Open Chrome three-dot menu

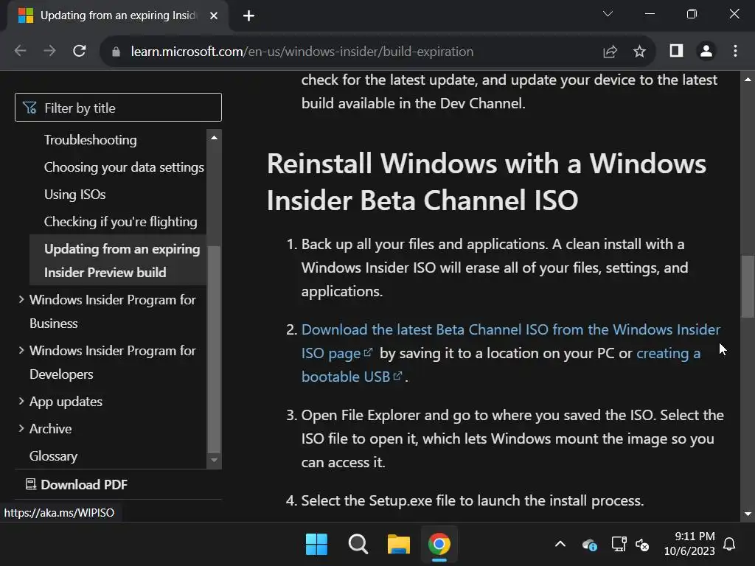click(735, 51)
